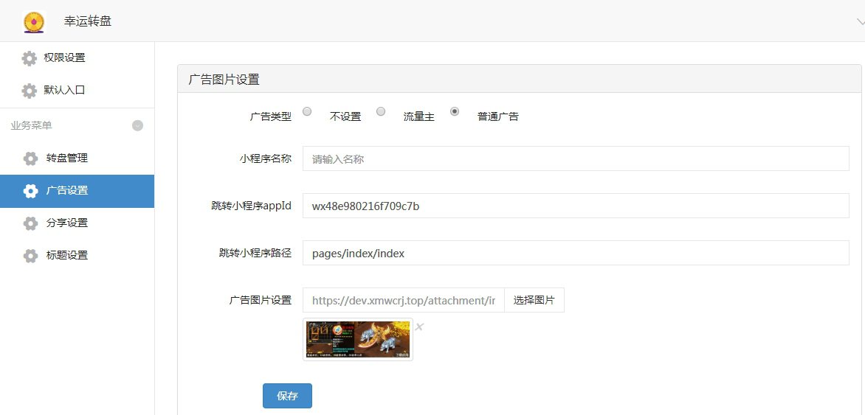Select the 流量主 ad type radio button
The width and height of the screenshot is (865, 415).
pyautogui.click(x=381, y=111)
